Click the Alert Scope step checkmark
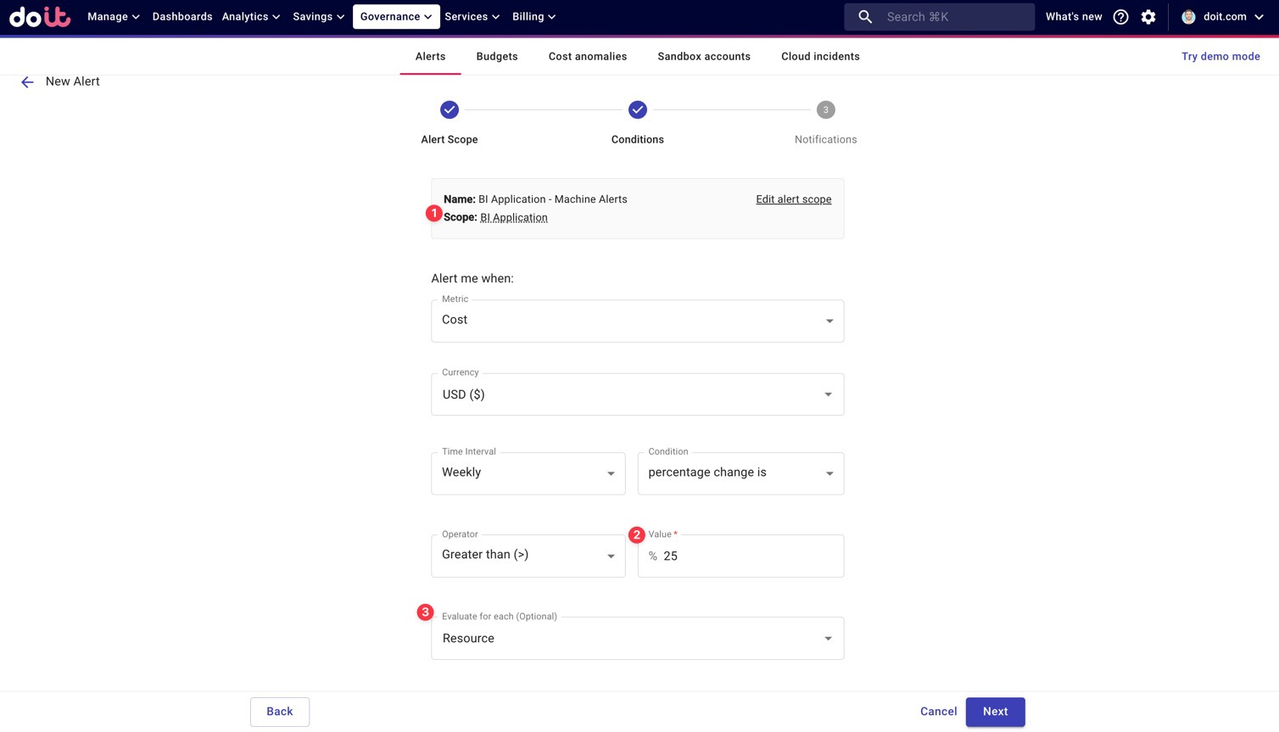 (x=450, y=110)
